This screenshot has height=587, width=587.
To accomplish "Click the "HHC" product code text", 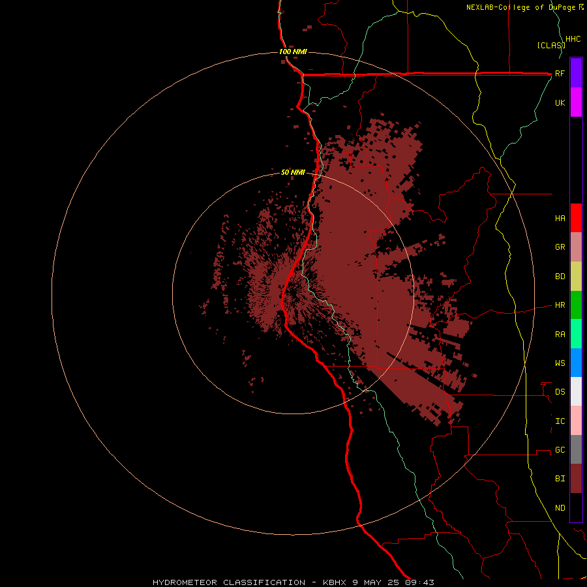I will pos(573,39).
